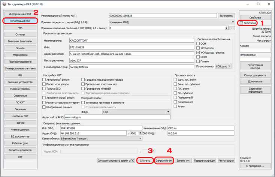Click the ellipsis button beside reason field
The image size is (275, 177).
pos(232,28)
